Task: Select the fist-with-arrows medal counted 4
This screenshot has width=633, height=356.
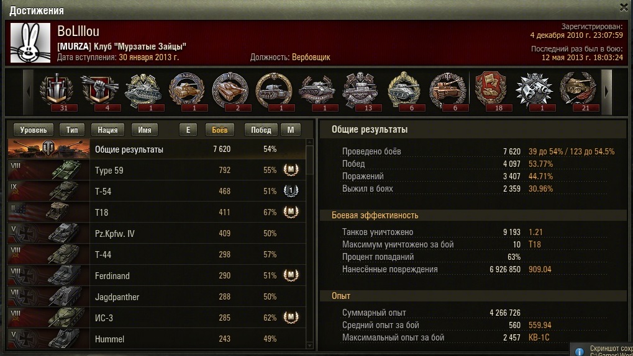Action: [x=100, y=92]
